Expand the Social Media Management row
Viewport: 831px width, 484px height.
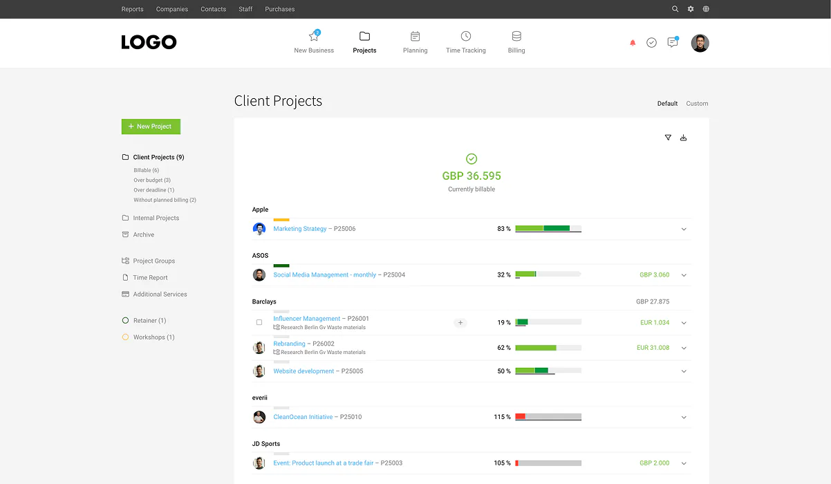point(684,275)
